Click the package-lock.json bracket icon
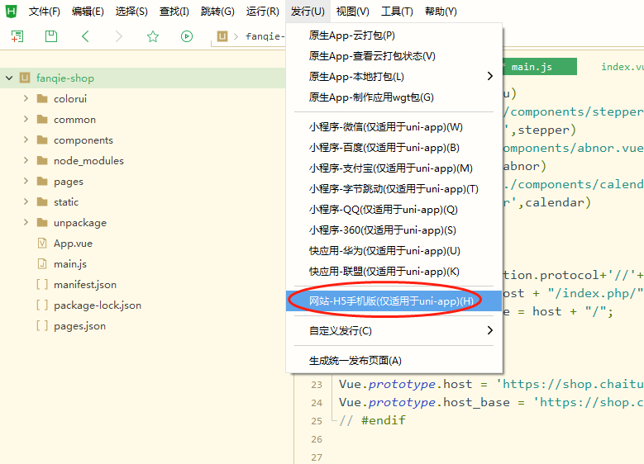 pyautogui.click(x=42, y=305)
